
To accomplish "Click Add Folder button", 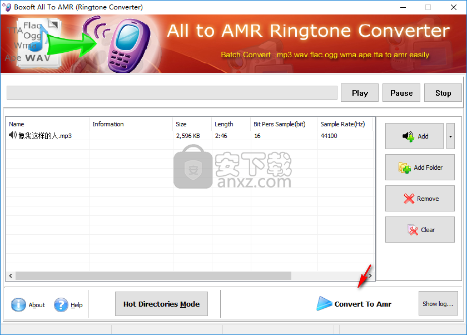I will pos(420,167).
